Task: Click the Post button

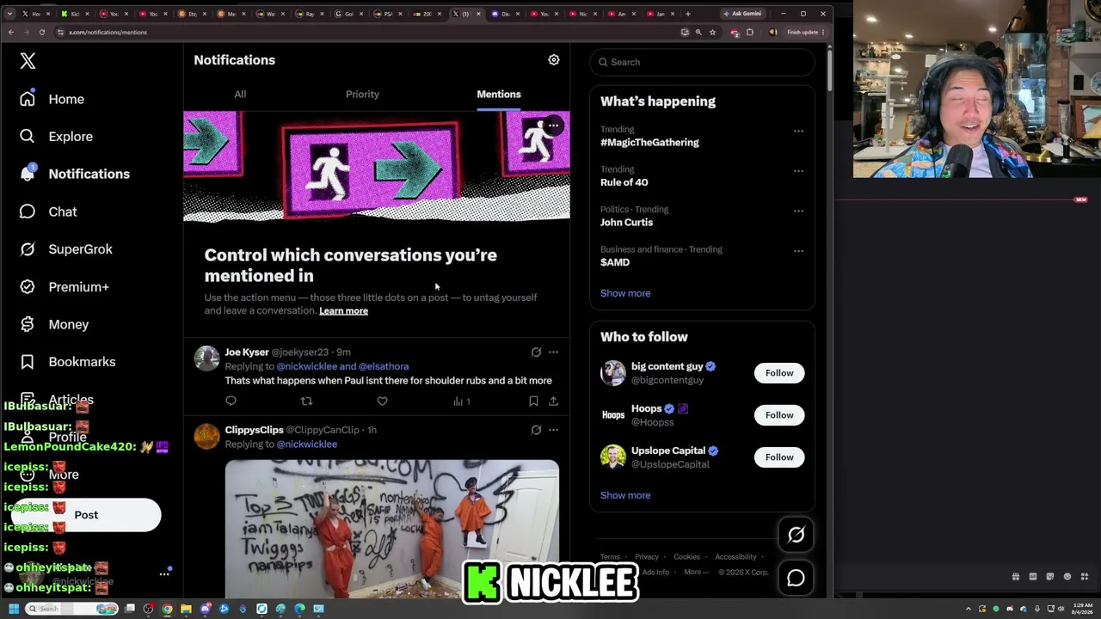Action: coord(86,515)
